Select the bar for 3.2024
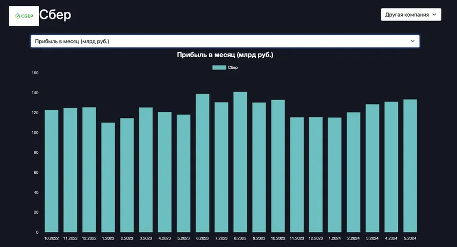 (x=372, y=168)
